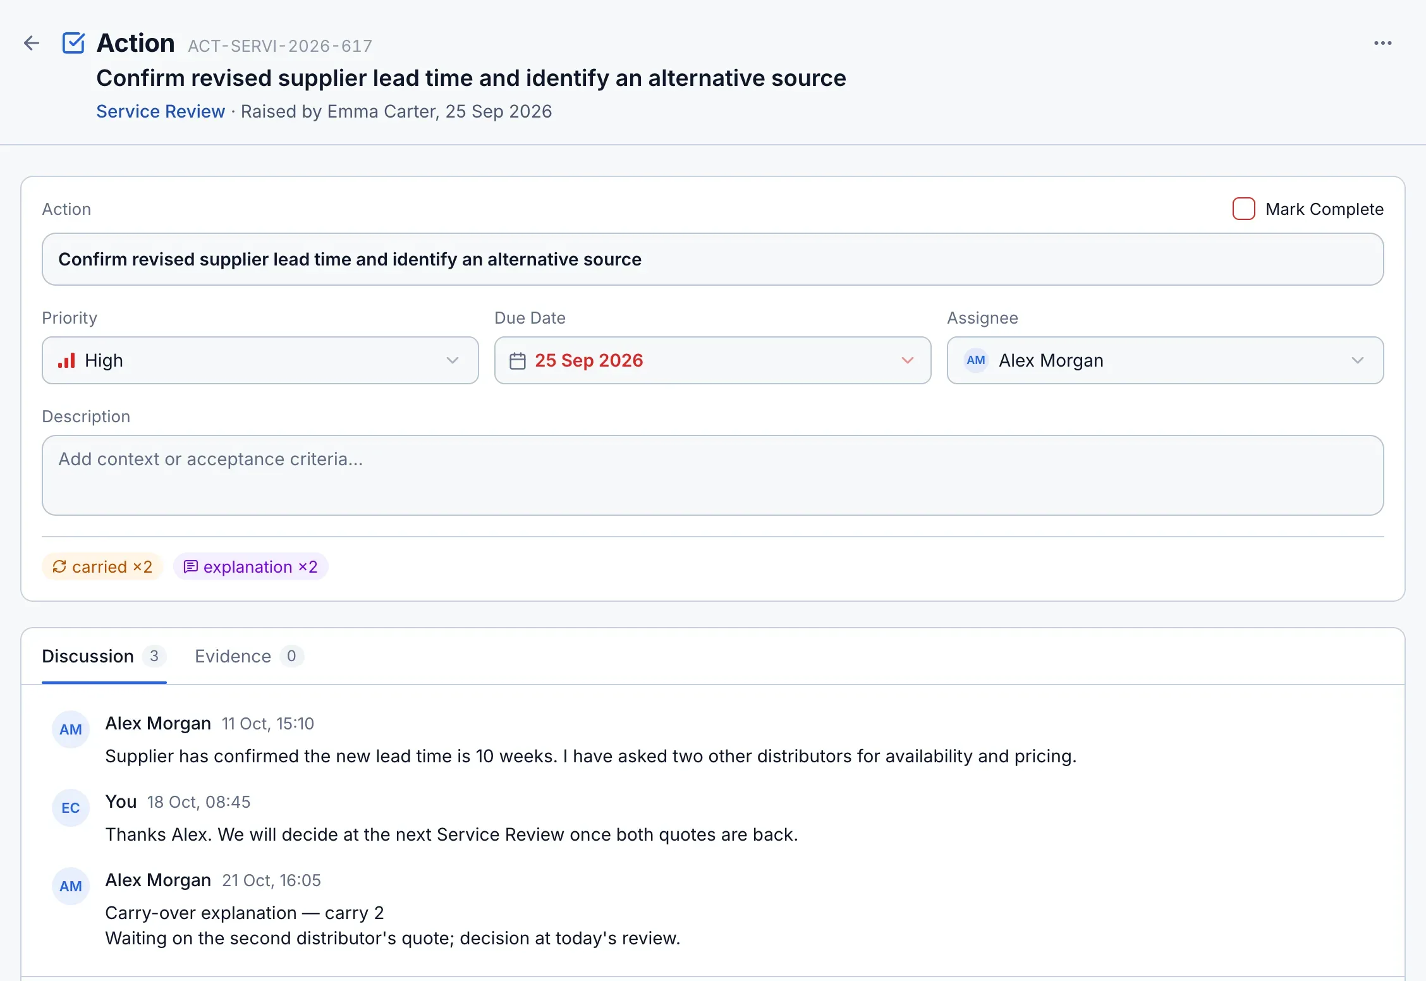Click 'Raised by Emma Carter, 25 Sep 2026'
This screenshot has height=981, width=1426.
point(396,111)
